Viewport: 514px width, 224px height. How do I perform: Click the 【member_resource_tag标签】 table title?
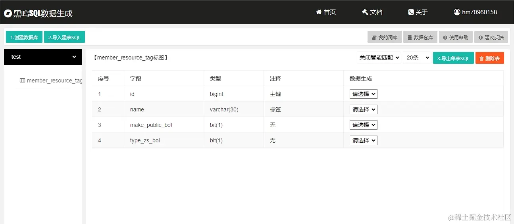click(x=131, y=58)
